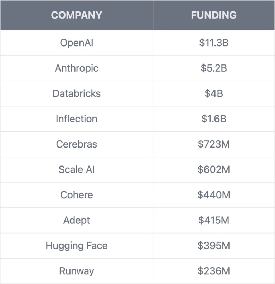Select the Hugging Face company cell
Screen dimensions: 275x284
(x=77, y=246)
